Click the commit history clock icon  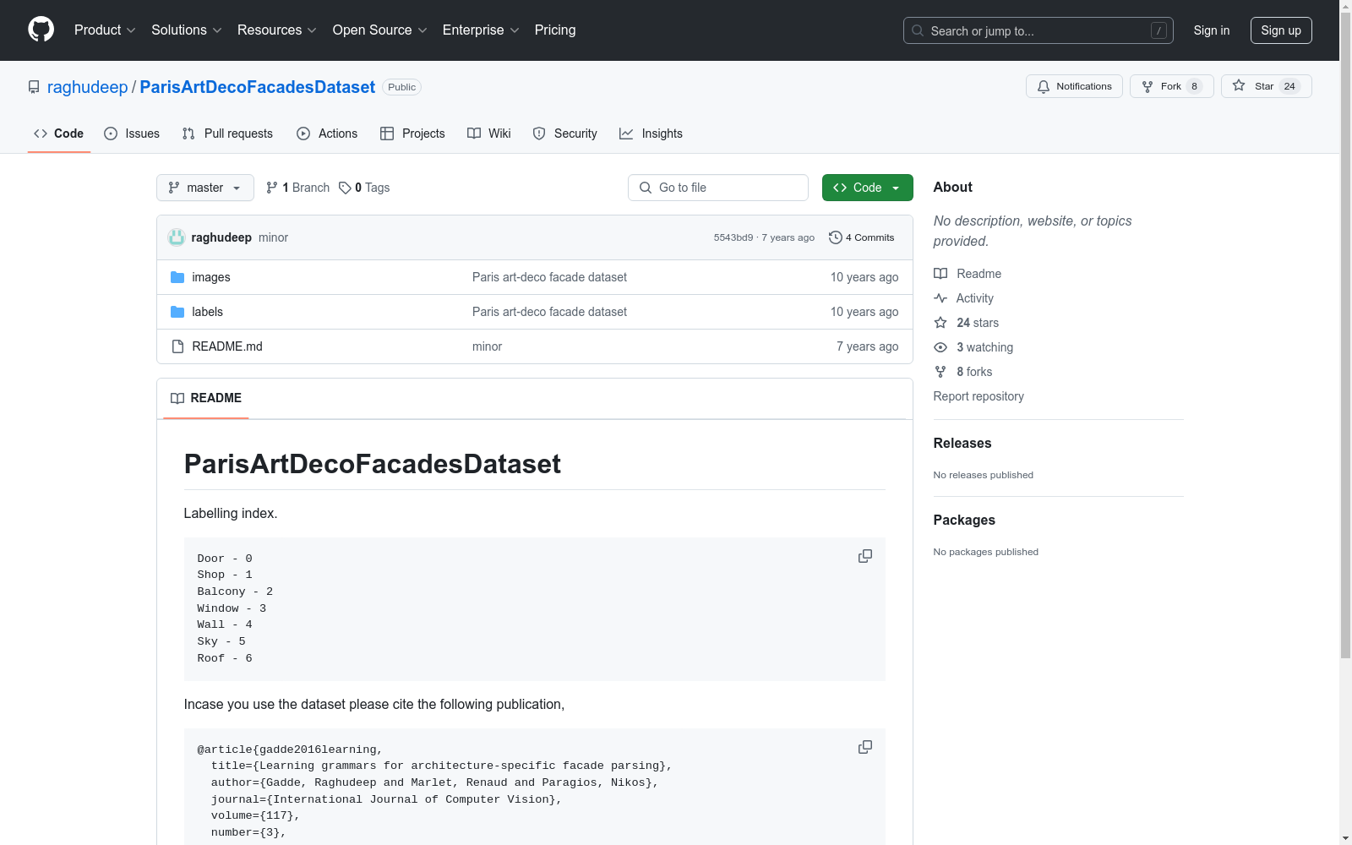click(836, 237)
